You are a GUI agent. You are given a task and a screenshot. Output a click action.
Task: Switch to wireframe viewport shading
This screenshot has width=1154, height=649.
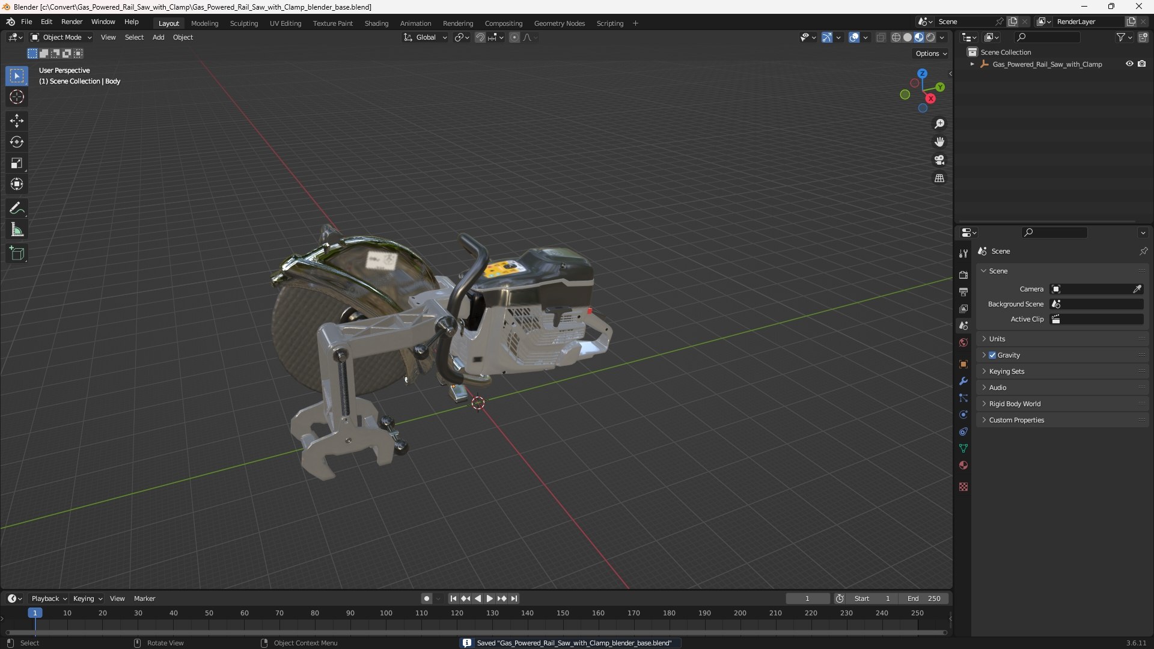pos(896,37)
